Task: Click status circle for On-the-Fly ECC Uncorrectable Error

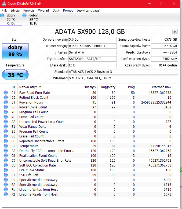Action: pos(6,151)
